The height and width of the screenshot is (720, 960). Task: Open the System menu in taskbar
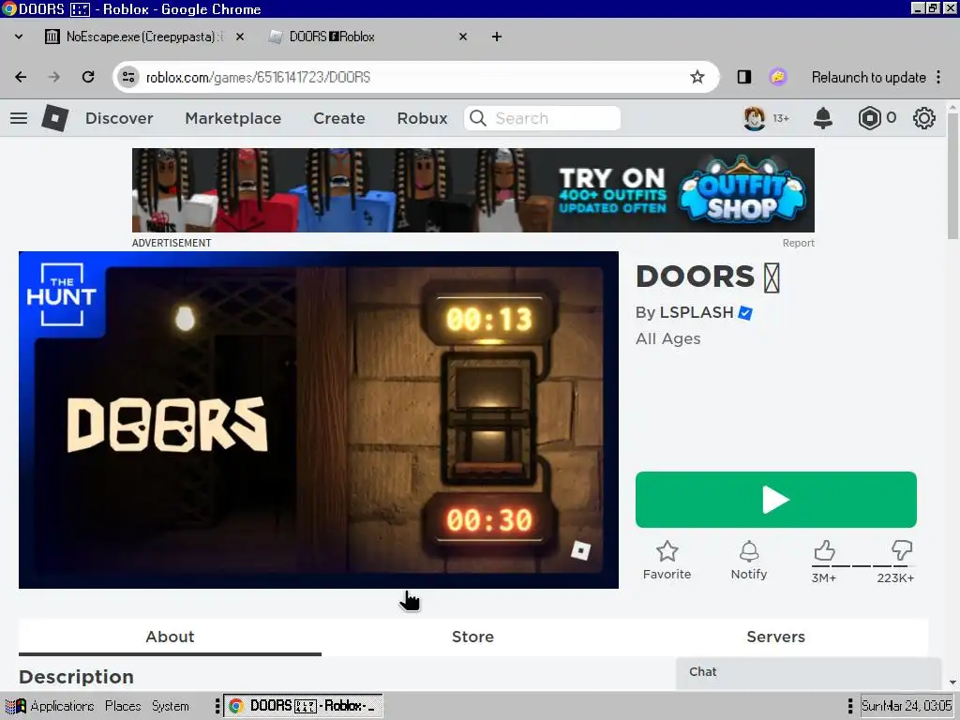[171, 706]
